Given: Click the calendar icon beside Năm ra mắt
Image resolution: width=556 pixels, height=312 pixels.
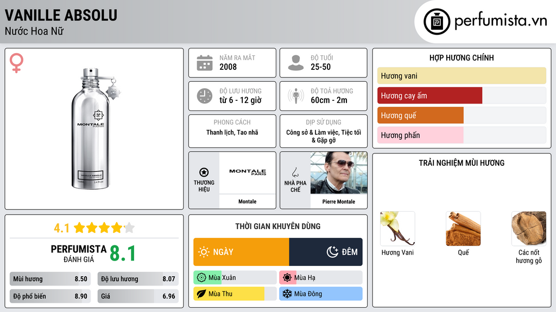Looking at the screenshot, I should tap(205, 63).
